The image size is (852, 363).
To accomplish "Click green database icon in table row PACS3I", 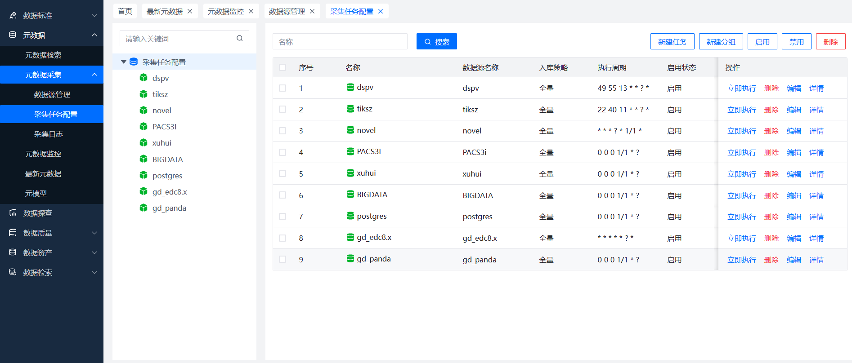I will click(350, 151).
